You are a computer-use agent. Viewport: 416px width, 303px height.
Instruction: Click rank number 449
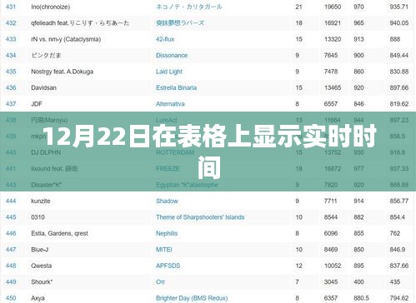pyautogui.click(x=11, y=282)
